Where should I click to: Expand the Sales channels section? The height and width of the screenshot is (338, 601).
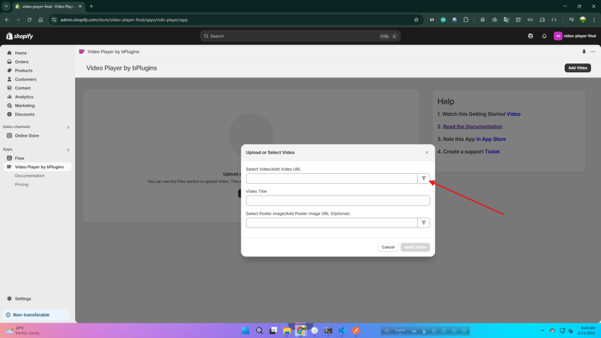point(68,127)
